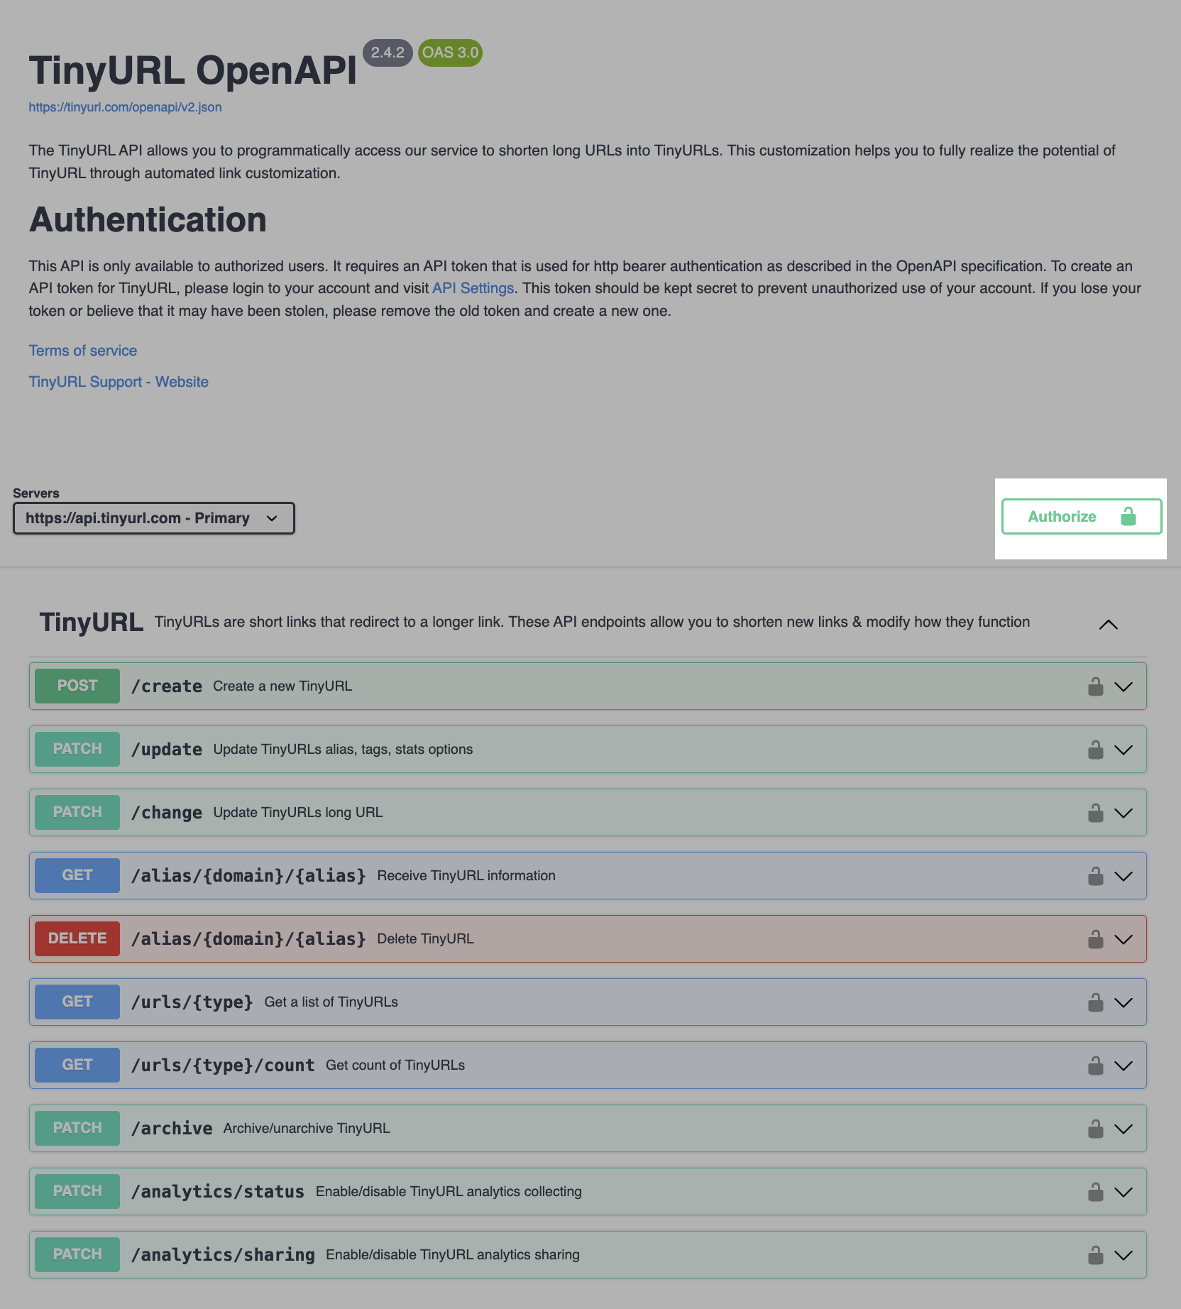Click the lock icon on PATCH /change

[1095, 813]
